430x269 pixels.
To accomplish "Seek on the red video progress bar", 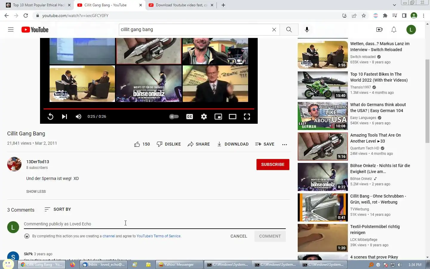I will (149, 109).
